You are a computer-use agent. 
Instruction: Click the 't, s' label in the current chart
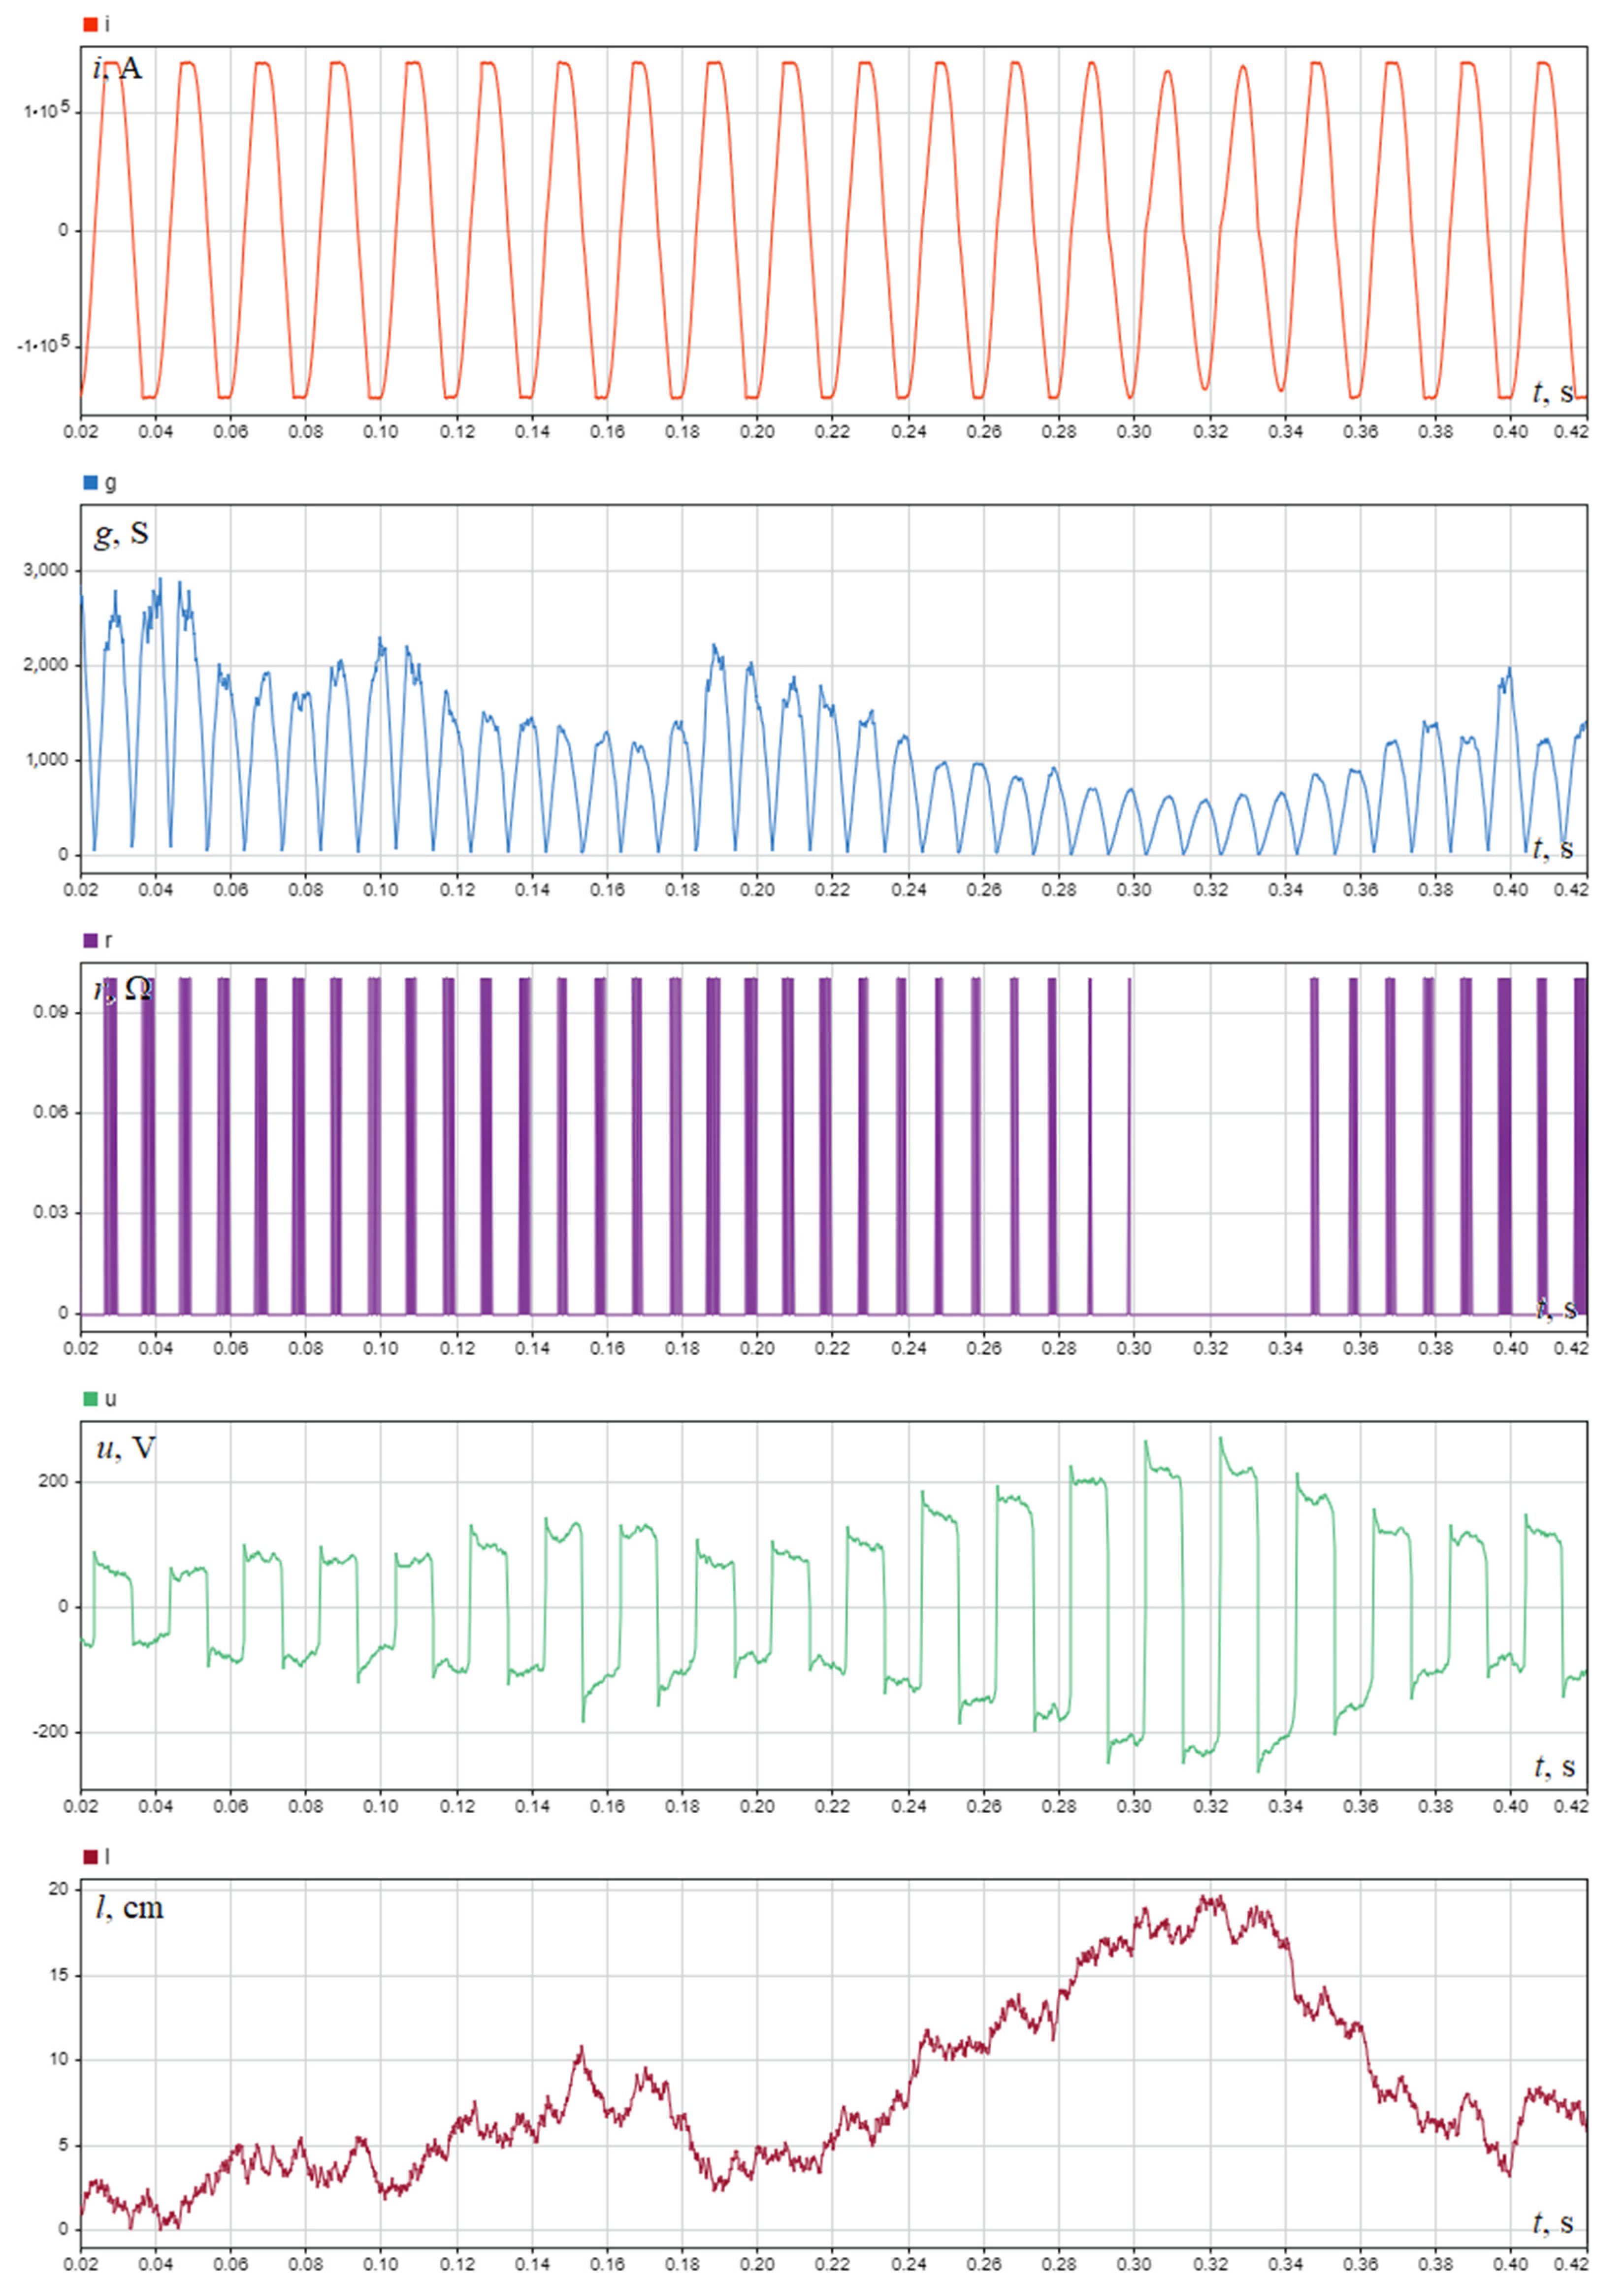[x=1553, y=392]
